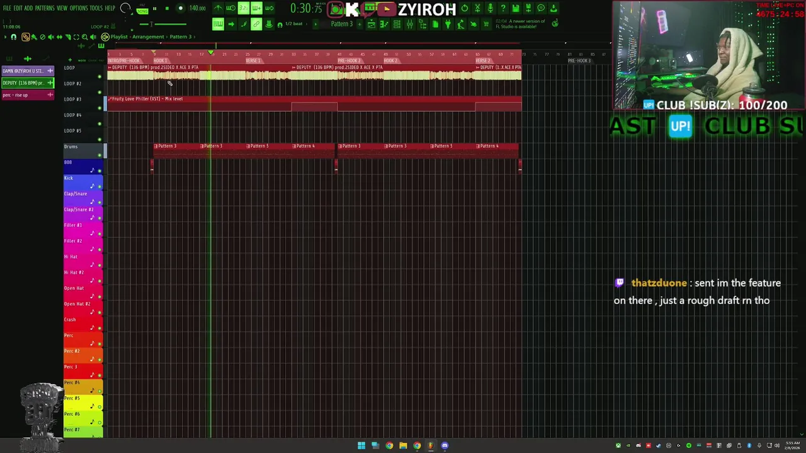Click the download arrow render icon

pos(553,8)
